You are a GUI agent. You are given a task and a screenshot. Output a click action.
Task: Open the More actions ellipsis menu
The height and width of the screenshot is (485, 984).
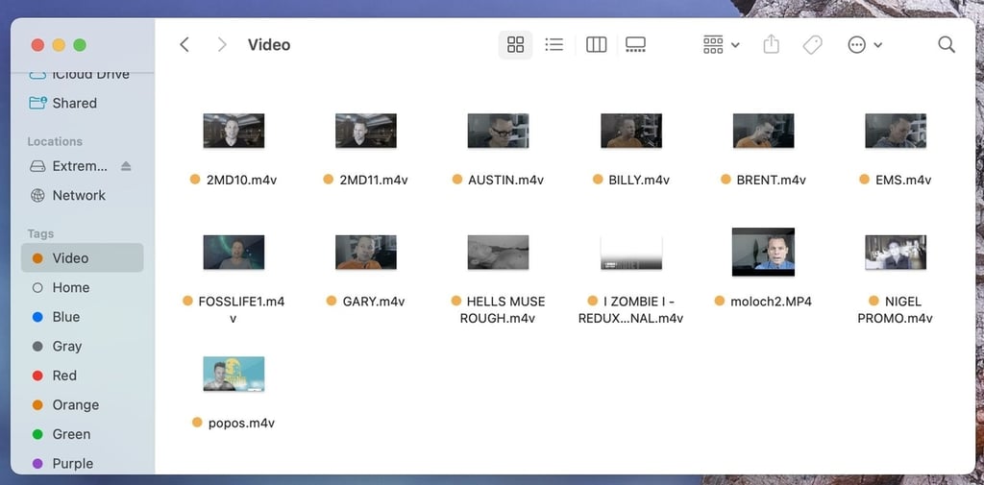point(865,44)
